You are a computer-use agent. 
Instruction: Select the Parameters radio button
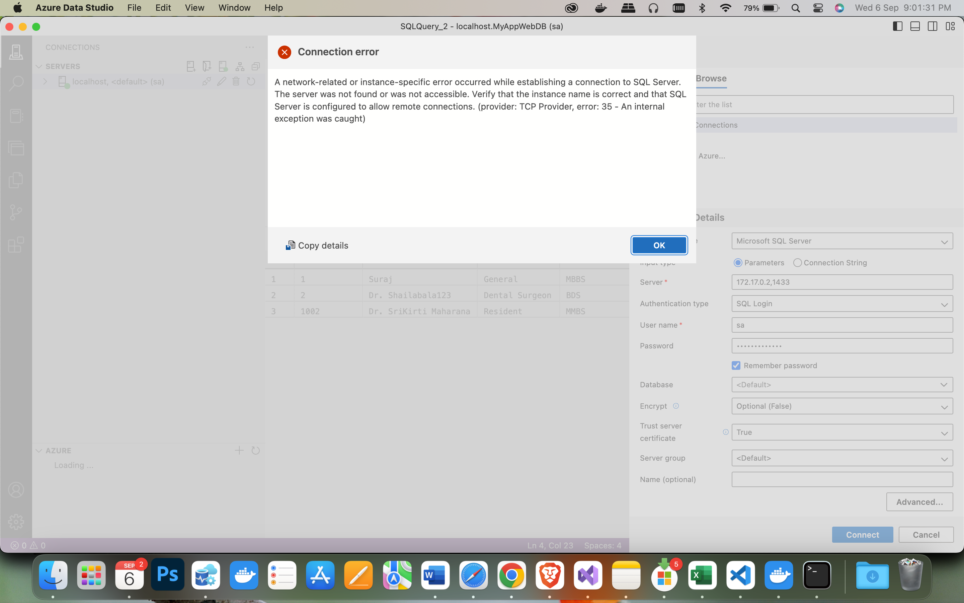pyautogui.click(x=738, y=262)
